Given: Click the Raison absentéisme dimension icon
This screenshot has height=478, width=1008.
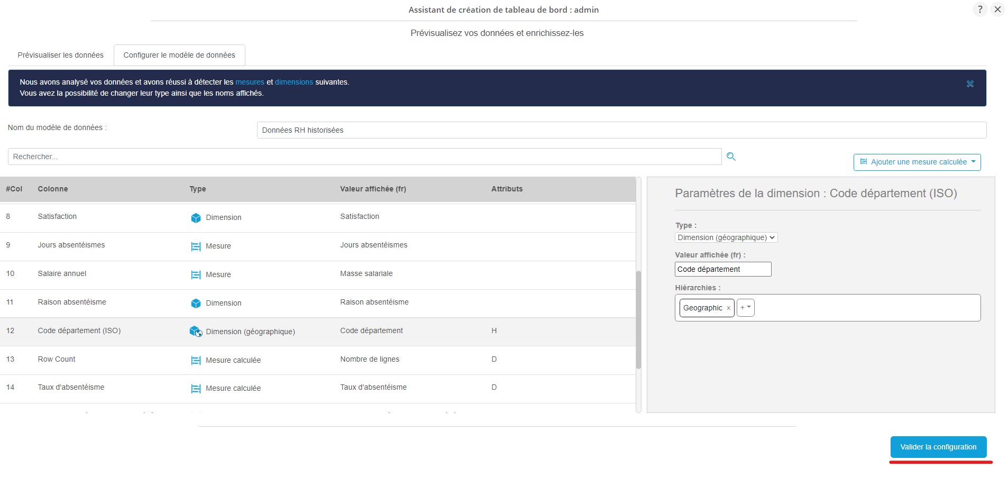Looking at the screenshot, I should (196, 304).
